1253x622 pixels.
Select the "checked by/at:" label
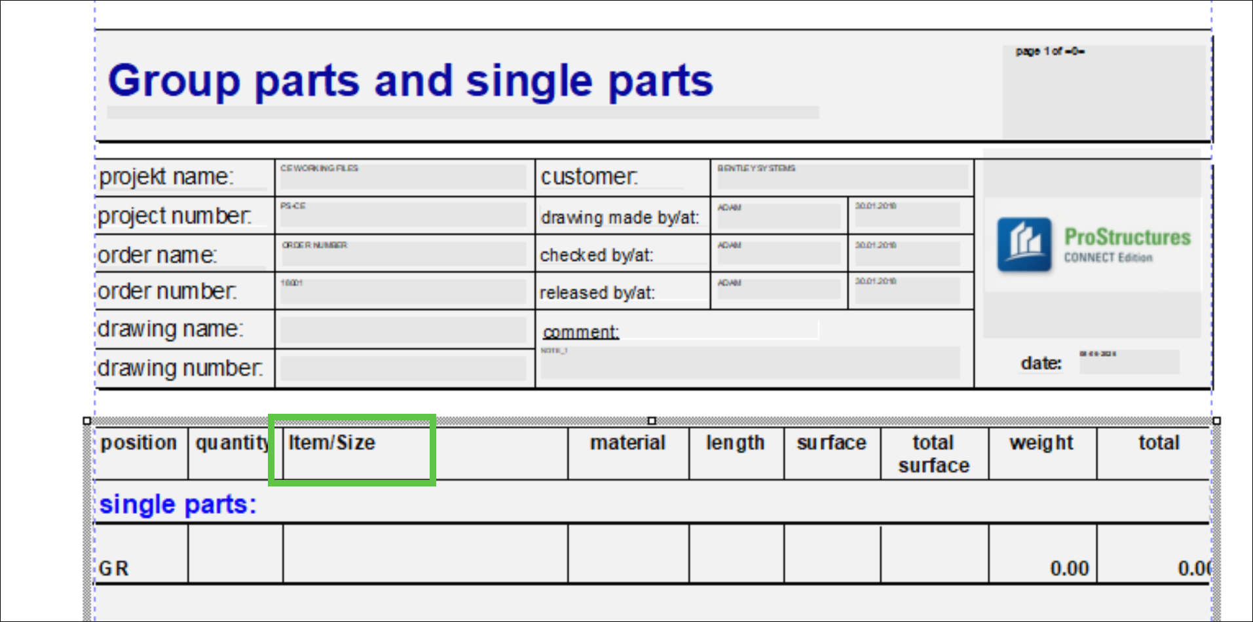click(597, 255)
